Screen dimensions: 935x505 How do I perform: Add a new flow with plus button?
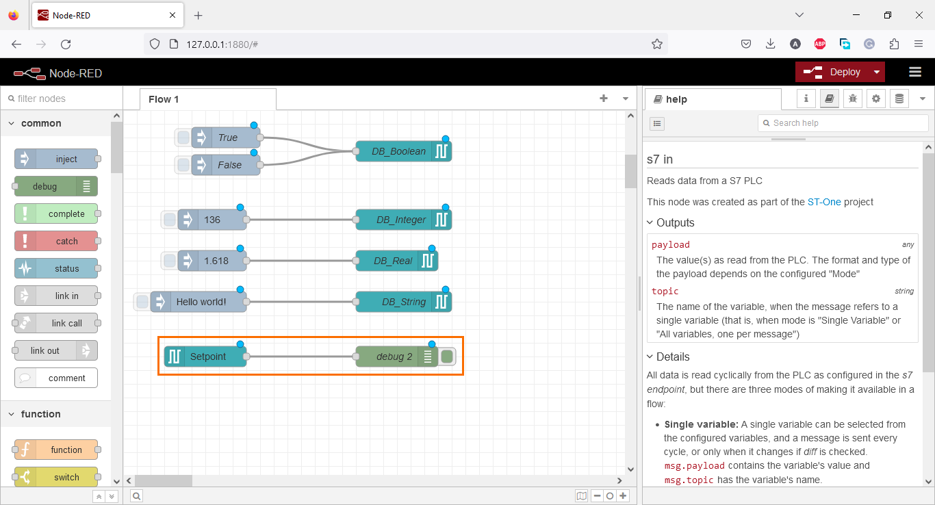coord(604,99)
